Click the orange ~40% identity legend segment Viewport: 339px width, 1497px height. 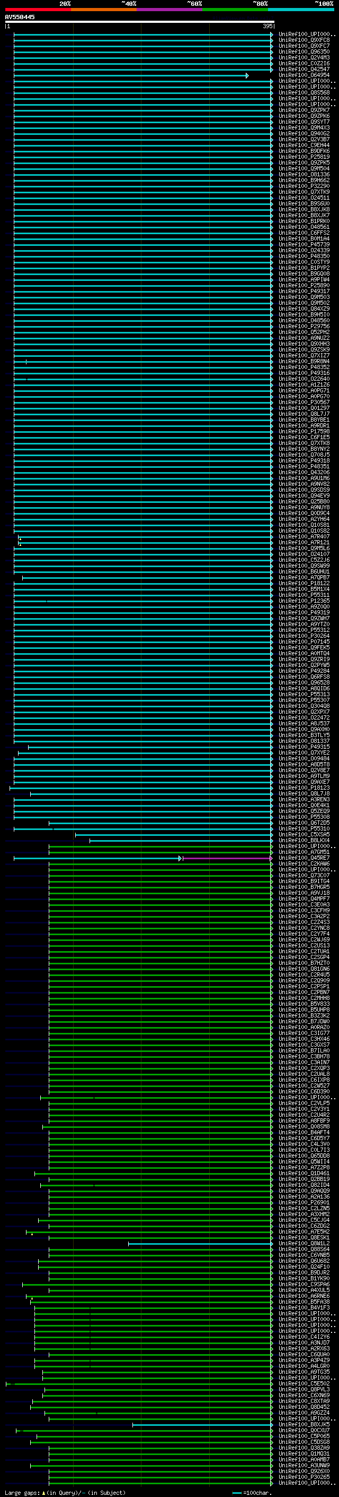point(104,10)
